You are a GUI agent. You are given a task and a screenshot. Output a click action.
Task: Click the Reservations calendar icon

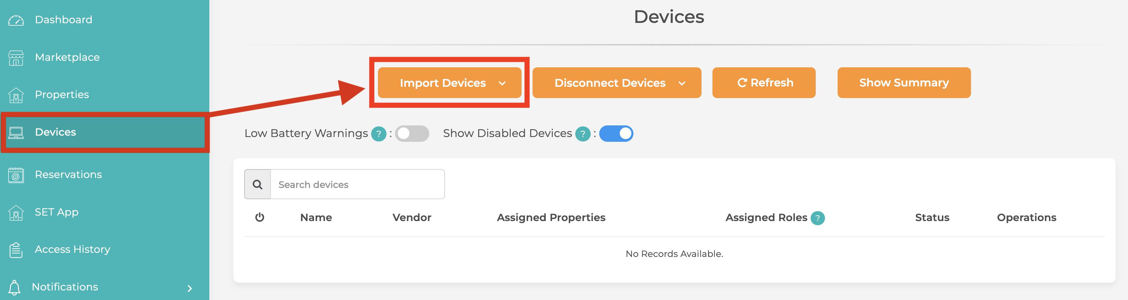[16, 175]
